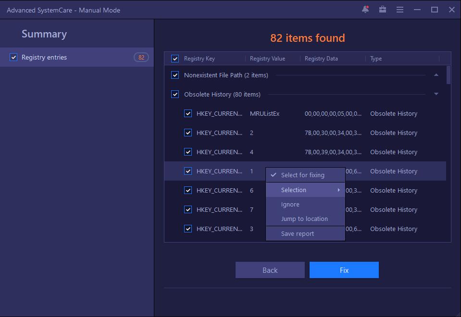
Task: Open the notifications bell icon
Action: pos(365,10)
